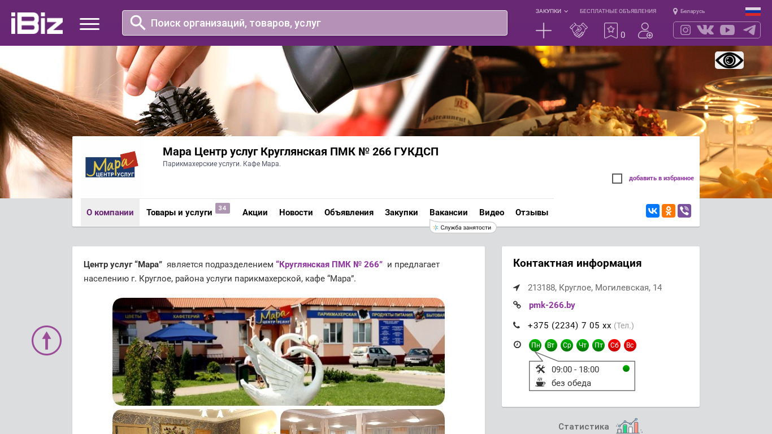The image size is (772, 434).
Task: Open the pmk-266.by website link
Action: coord(552,305)
